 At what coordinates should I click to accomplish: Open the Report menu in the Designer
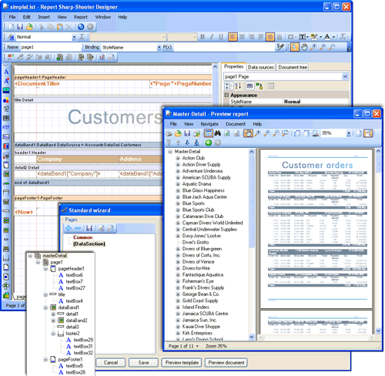click(x=81, y=17)
